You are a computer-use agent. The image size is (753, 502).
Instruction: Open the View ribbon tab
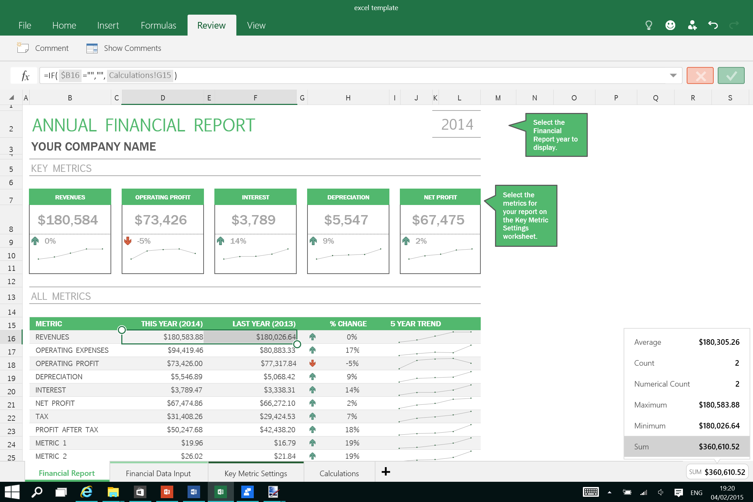[256, 25]
